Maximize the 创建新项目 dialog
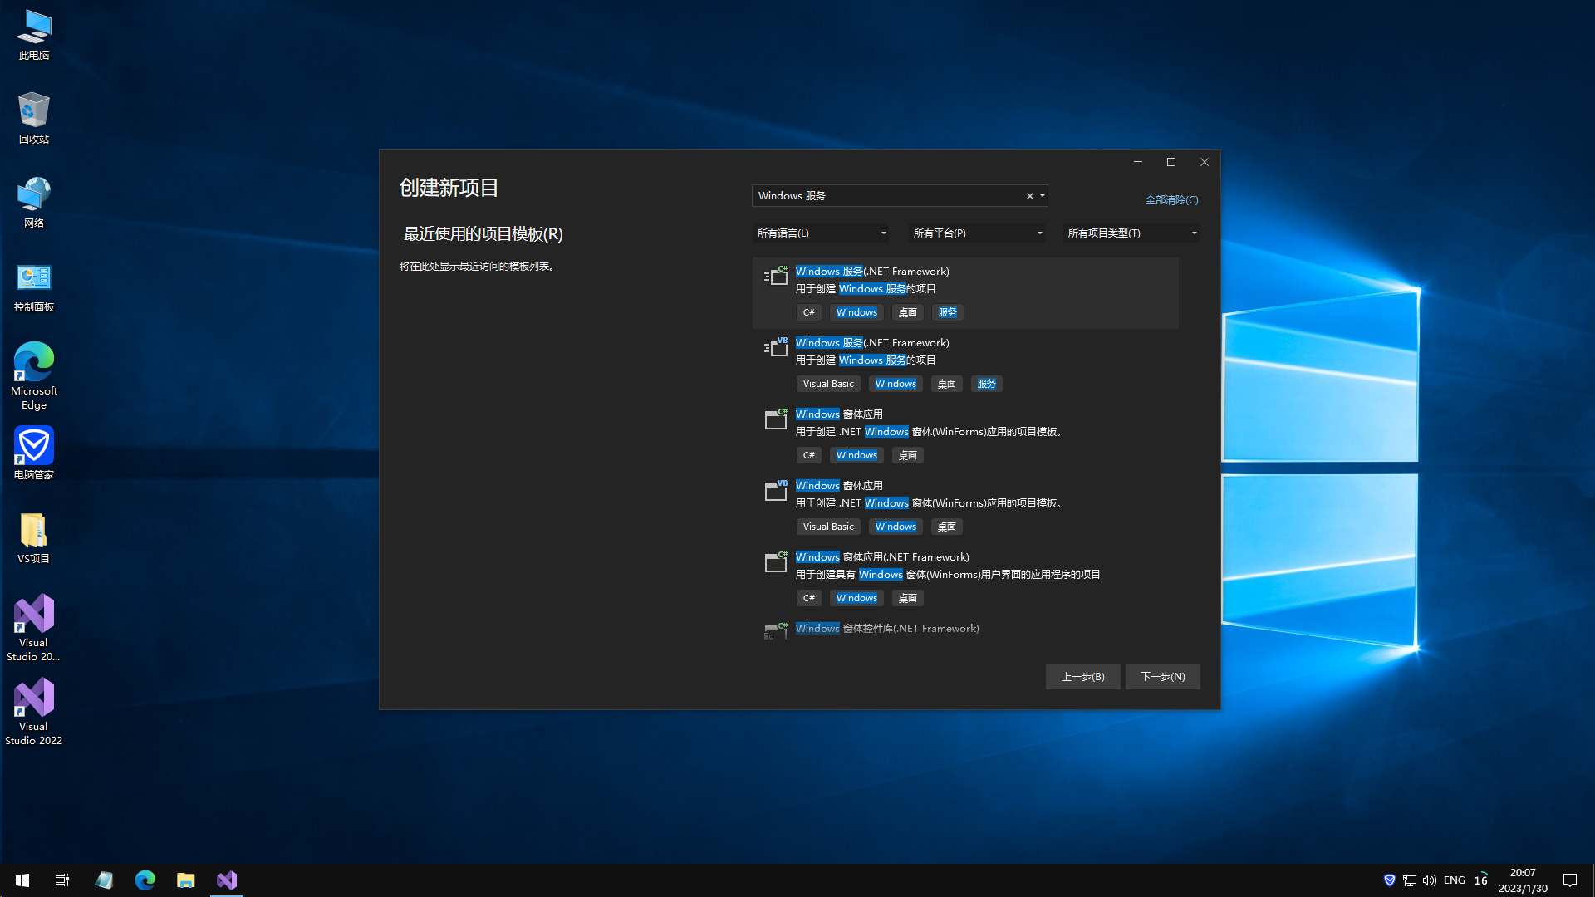The image size is (1595, 897). tap(1171, 162)
